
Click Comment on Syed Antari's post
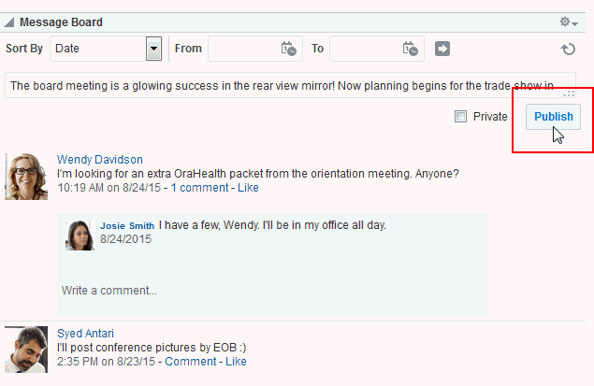(x=191, y=362)
